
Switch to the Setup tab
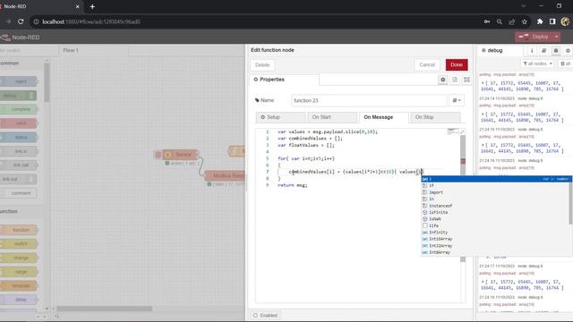click(280, 117)
